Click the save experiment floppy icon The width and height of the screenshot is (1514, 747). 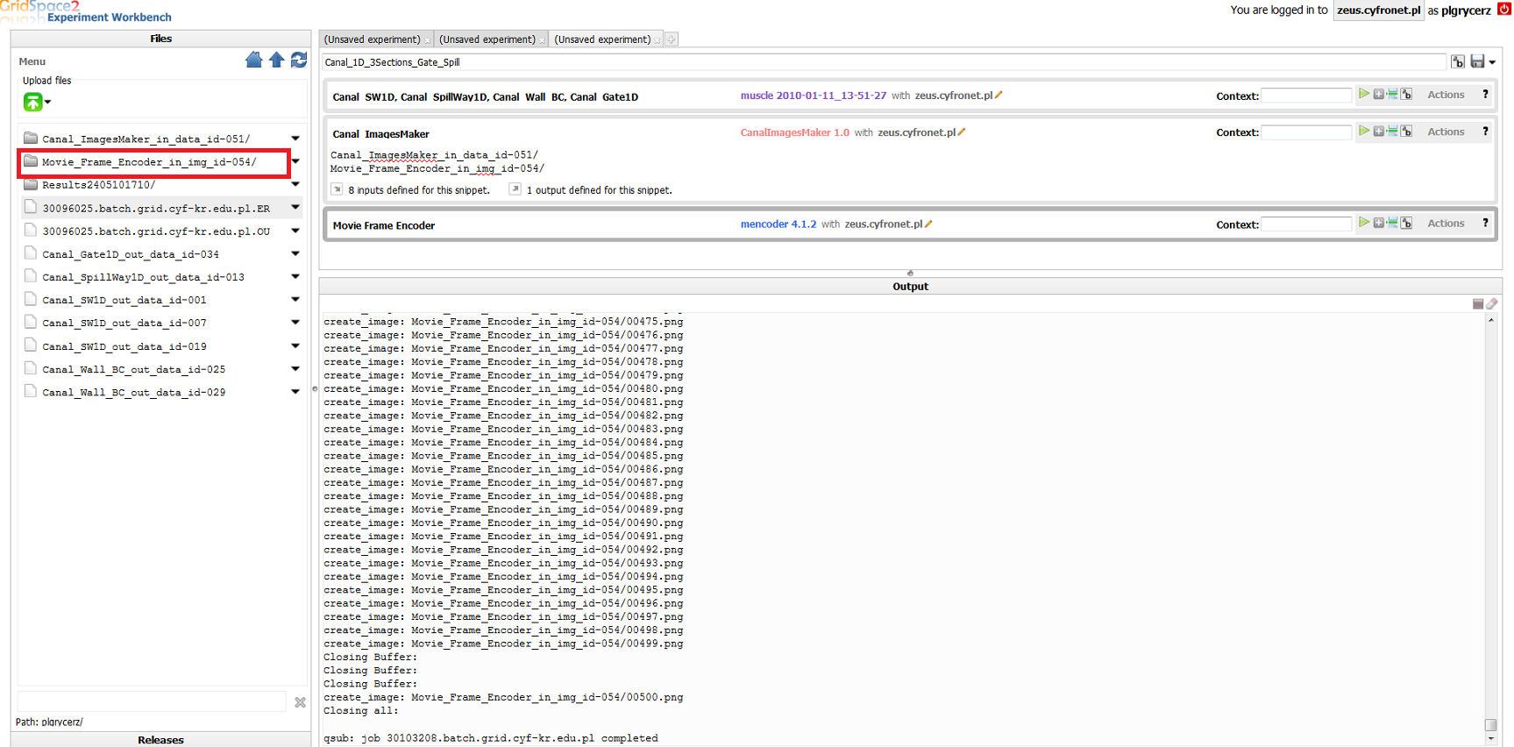coord(1477,61)
